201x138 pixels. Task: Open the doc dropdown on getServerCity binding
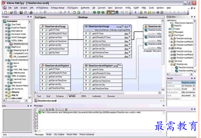pos(129,49)
